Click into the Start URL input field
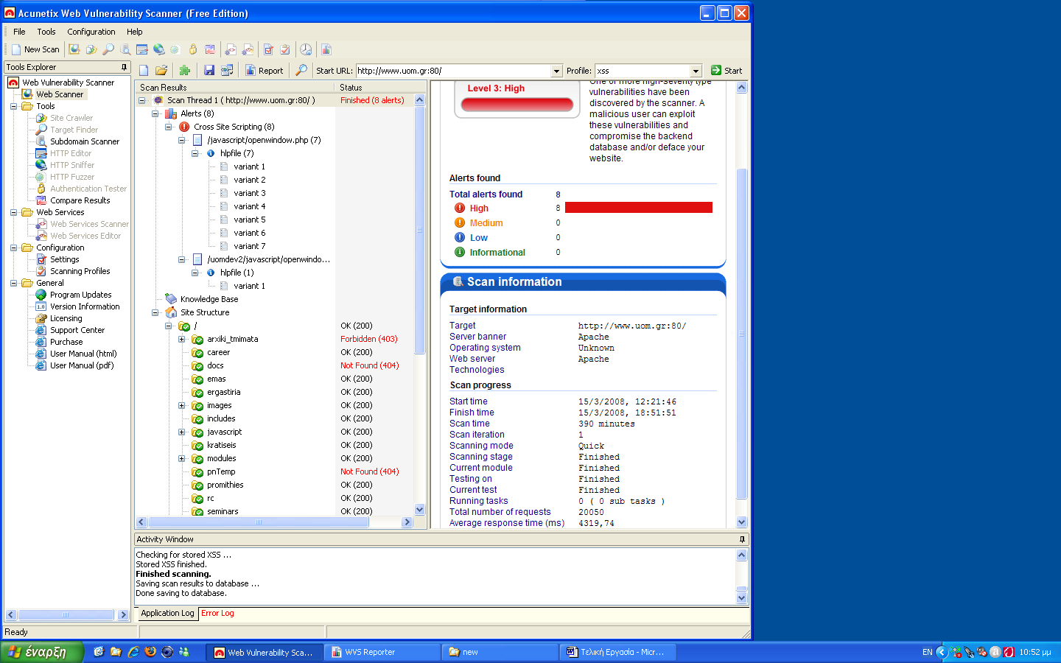The height and width of the screenshot is (663, 1061). click(x=453, y=71)
